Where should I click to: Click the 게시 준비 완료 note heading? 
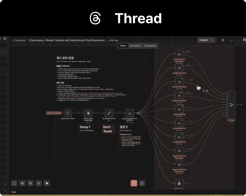65,58
